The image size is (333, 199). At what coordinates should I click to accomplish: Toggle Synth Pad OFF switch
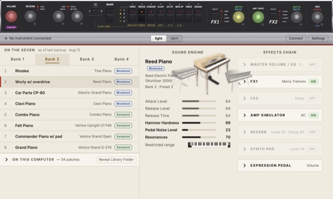(x=312, y=149)
